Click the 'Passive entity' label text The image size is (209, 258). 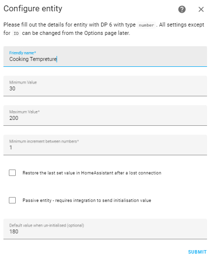(x=87, y=200)
